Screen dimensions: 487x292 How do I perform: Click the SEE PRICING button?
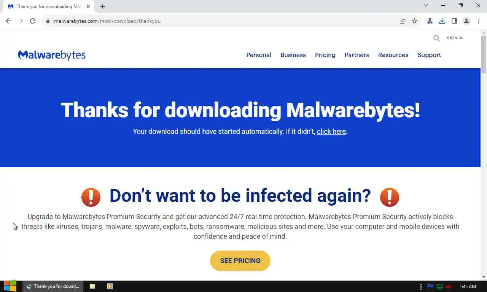click(x=240, y=261)
